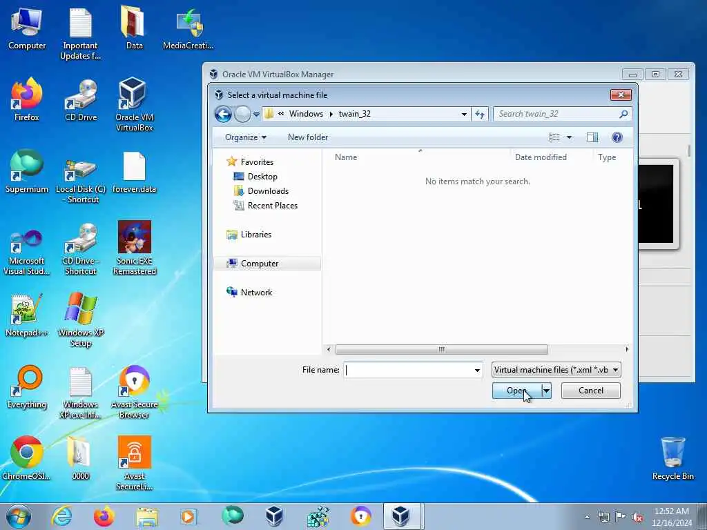Open Windows Explorer from taskbar
Viewport: 707px width, 530px height.
(x=147, y=517)
